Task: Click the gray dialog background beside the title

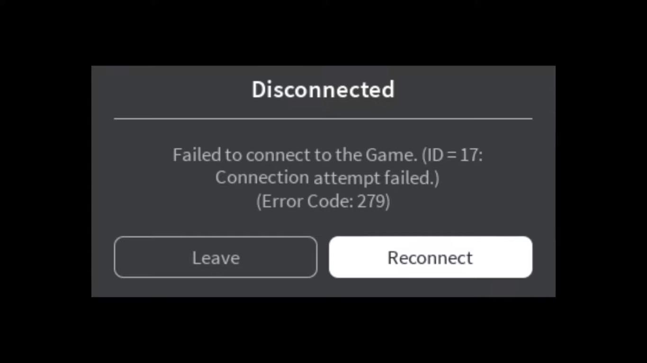Action: coord(171,90)
